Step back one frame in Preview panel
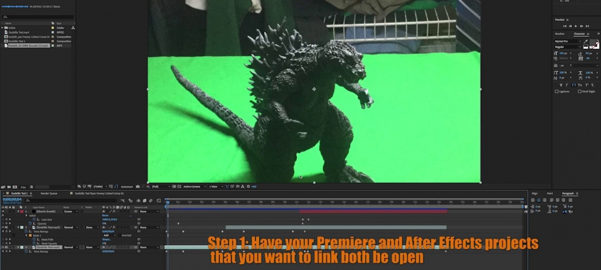Viewport: 601px width, 270px height. pos(570,26)
